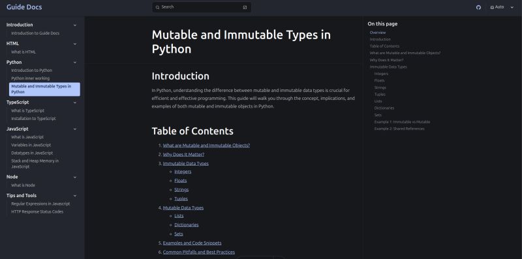522x259 pixels.
Task: Go to Why Does It Matter? contents link
Action: pos(183,155)
